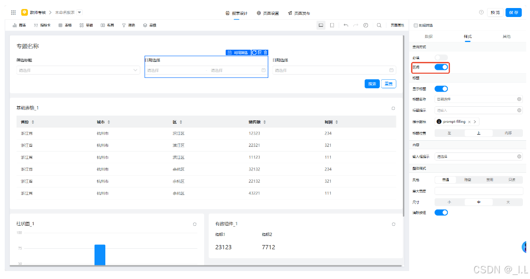Set style to 普通
The image size is (530, 279).
(445, 180)
